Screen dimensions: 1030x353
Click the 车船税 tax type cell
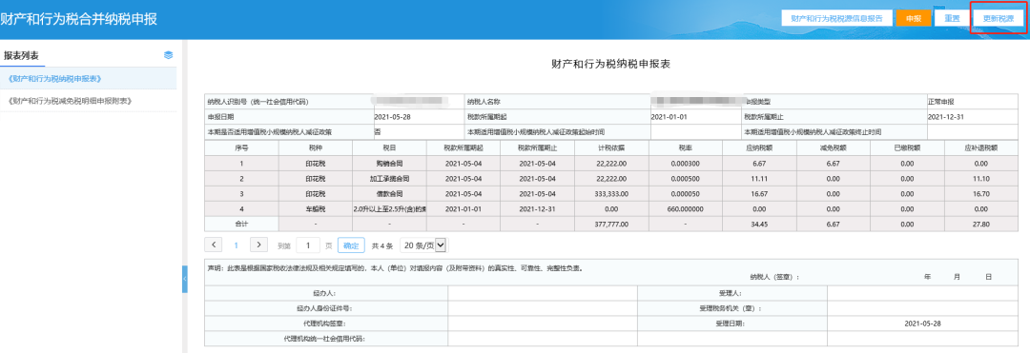[x=316, y=209]
